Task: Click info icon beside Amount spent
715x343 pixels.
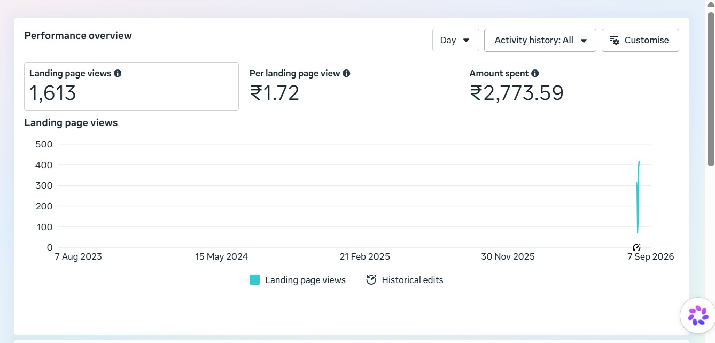Action: pyautogui.click(x=535, y=73)
